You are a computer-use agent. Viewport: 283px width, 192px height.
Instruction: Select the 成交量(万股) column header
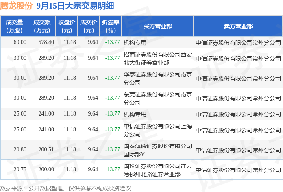coord(14,26)
